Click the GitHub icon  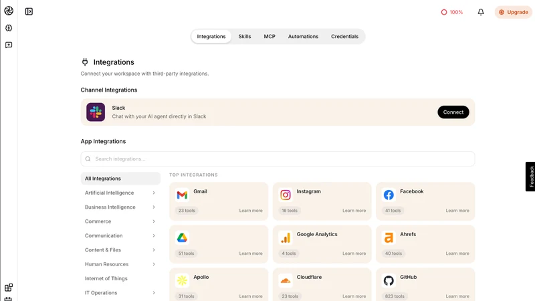click(x=389, y=280)
